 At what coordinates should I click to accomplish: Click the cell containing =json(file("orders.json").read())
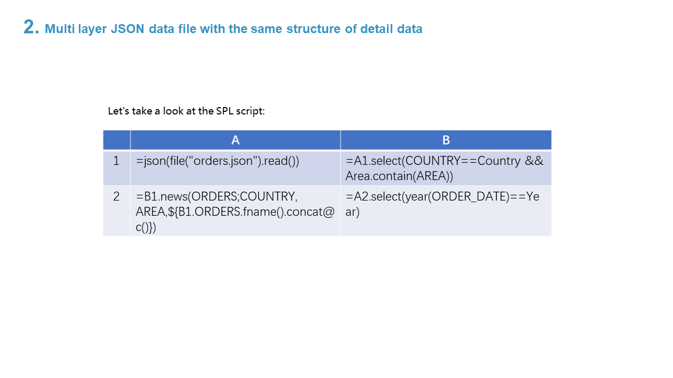[236, 168]
